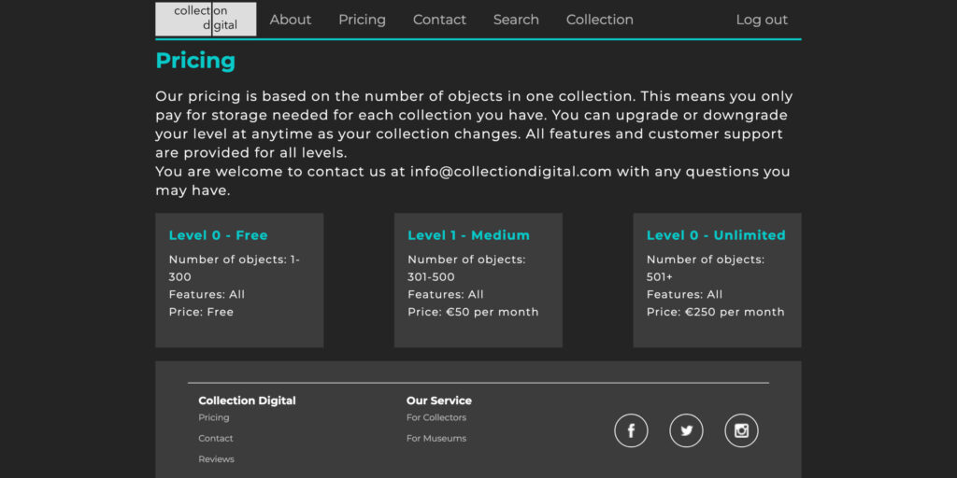The height and width of the screenshot is (478, 957).
Task: Open the For Museums footer link
Action: (436, 438)
